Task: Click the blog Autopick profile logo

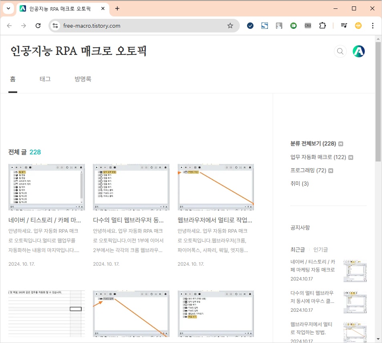Action: 359,51
